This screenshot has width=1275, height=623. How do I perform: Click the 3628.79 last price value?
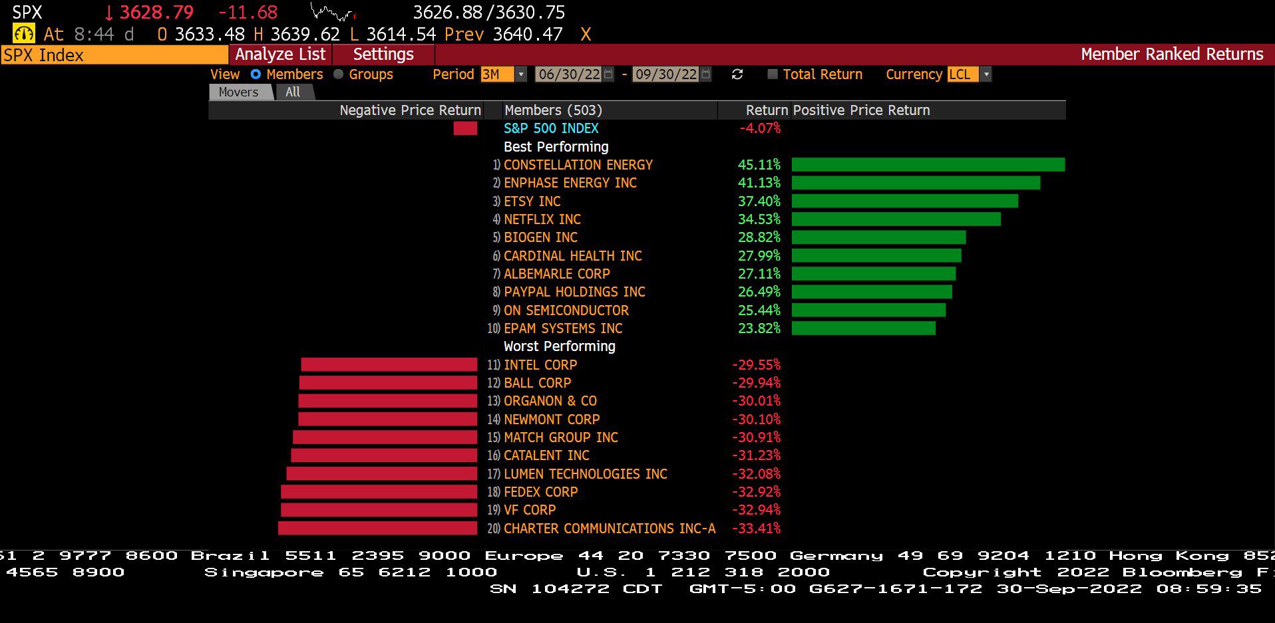coord(156,12)
